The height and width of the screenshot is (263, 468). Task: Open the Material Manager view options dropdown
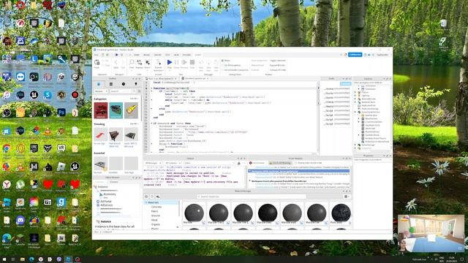[347, 197]
